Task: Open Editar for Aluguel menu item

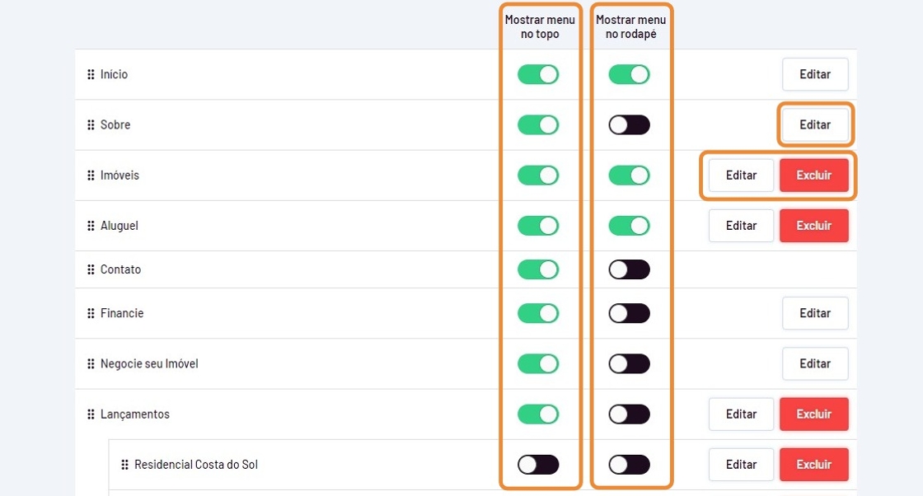Action: [x=741, y=226]
